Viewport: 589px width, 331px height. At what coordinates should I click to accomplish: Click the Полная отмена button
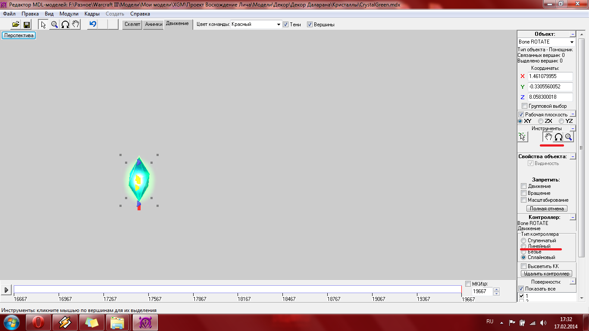coord(547,209)
